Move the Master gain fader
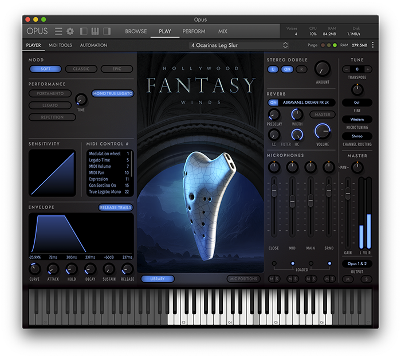Image resolution: width=401 pixels, height=358 pixels. tap(348, 194)
